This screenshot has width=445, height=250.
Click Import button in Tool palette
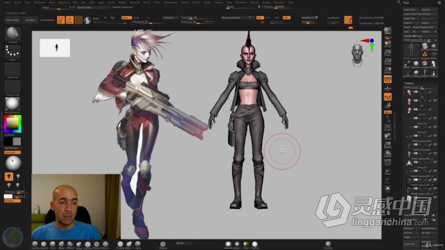pyautogui.click(x=411, y=23)
